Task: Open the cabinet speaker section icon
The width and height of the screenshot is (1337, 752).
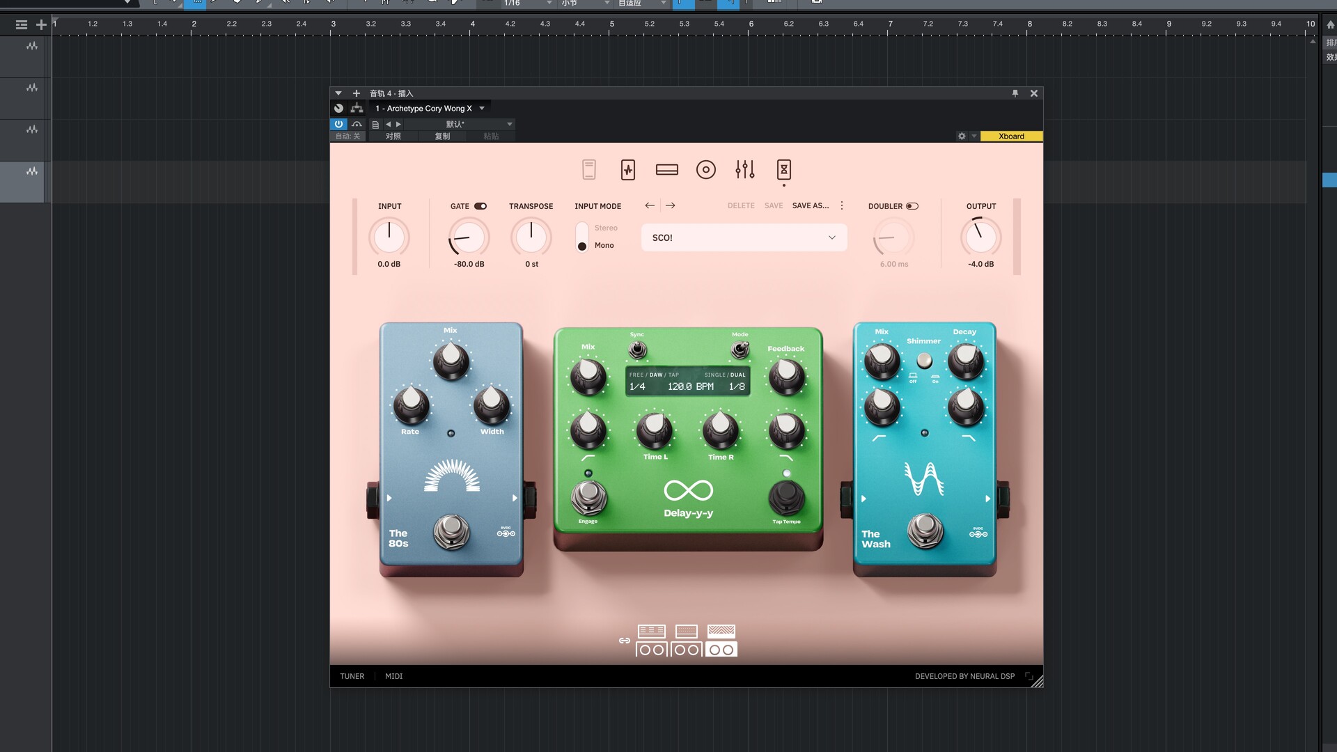Action: coord(705,170)
